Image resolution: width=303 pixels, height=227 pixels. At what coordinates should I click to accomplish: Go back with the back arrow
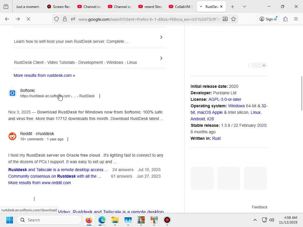[7, 19]
